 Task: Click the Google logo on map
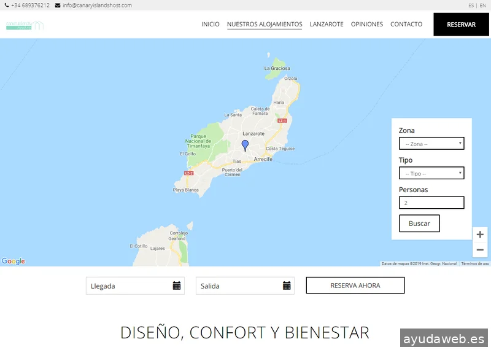coord(13,261)
